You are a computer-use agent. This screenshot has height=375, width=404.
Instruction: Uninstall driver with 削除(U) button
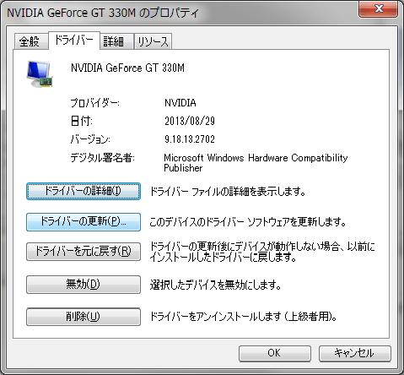[83, 317]
